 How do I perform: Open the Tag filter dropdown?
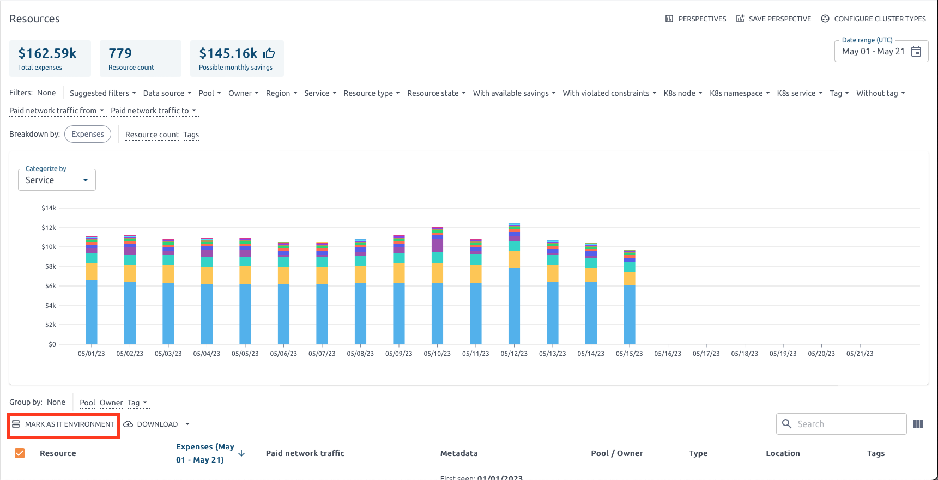839,93
